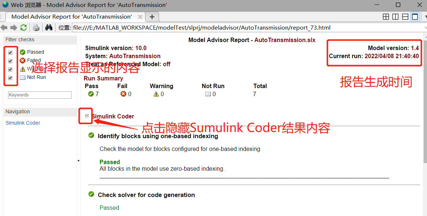427x216 pixels.
Task: Open a new browser tab with plus button
Action: pyautogui.click(x=151, y=16)
